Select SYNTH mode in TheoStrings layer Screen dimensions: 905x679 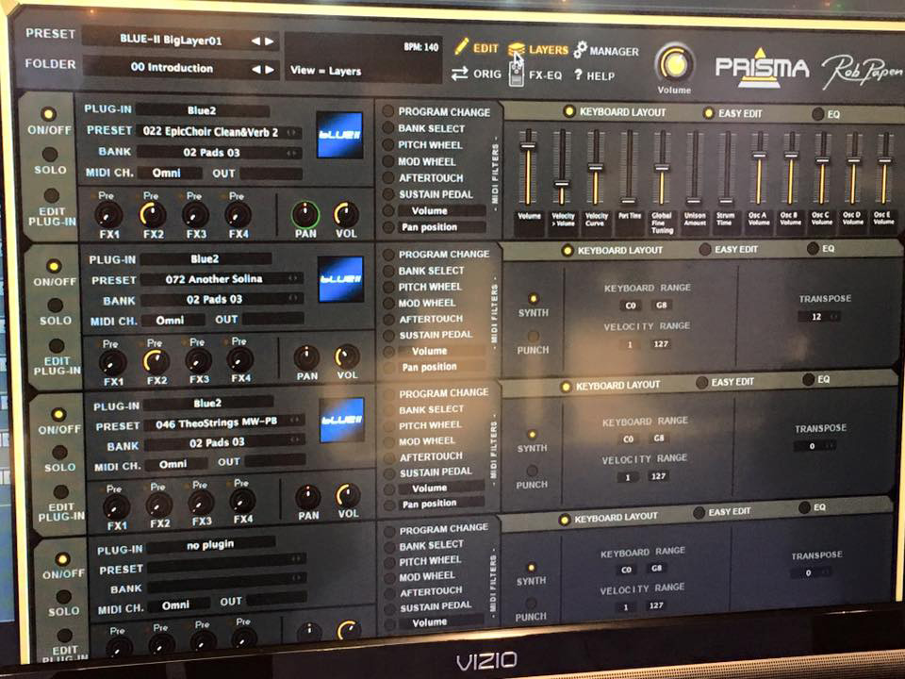[x=532, y=434]
